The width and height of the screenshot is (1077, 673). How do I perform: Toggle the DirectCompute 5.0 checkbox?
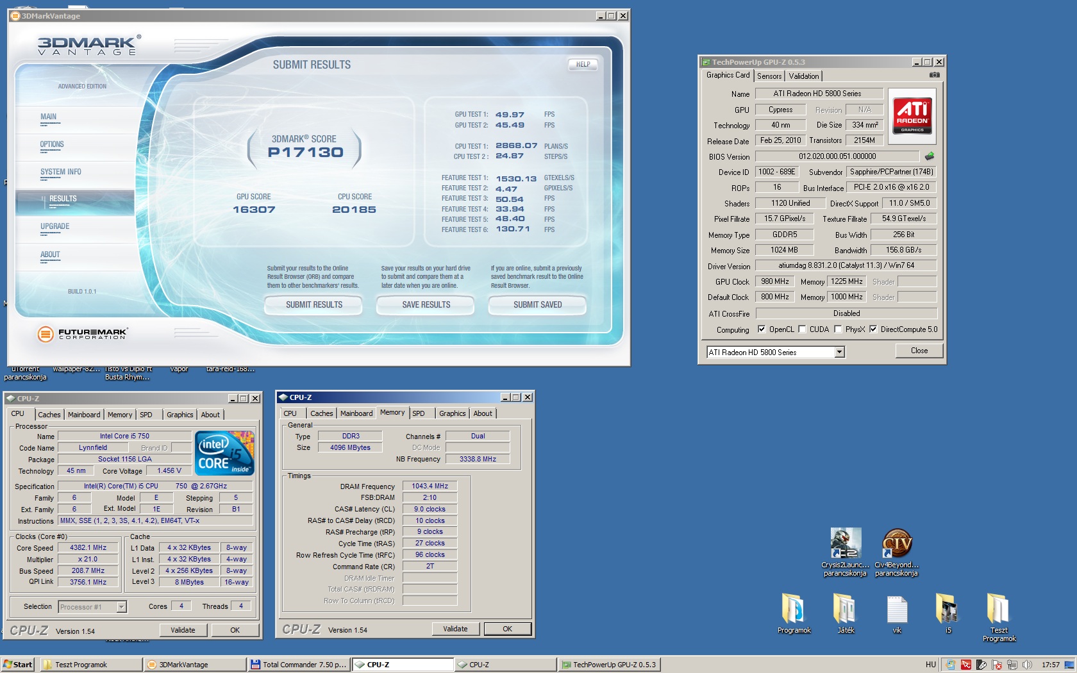[873, 329]
